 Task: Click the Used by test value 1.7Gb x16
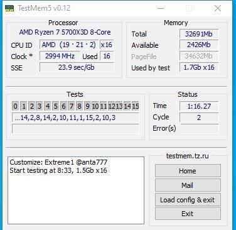[199, 67]
